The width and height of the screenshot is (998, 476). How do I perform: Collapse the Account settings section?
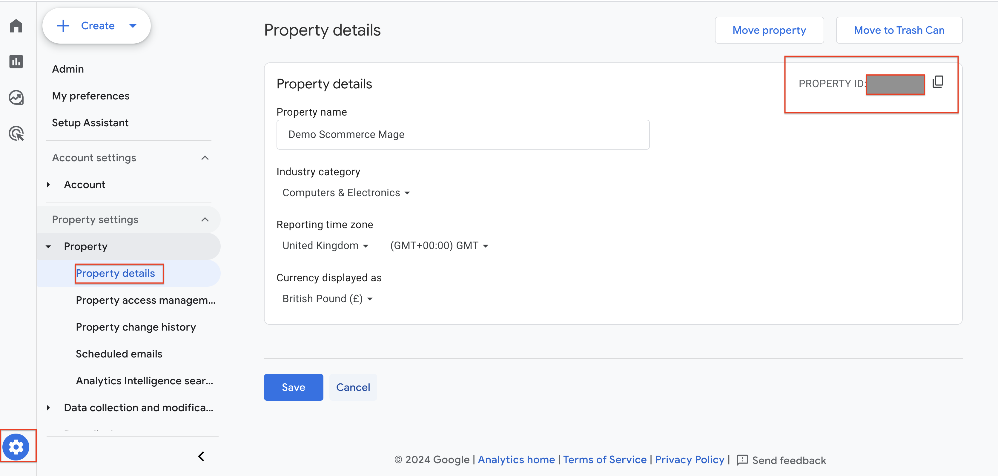point(205,158)
